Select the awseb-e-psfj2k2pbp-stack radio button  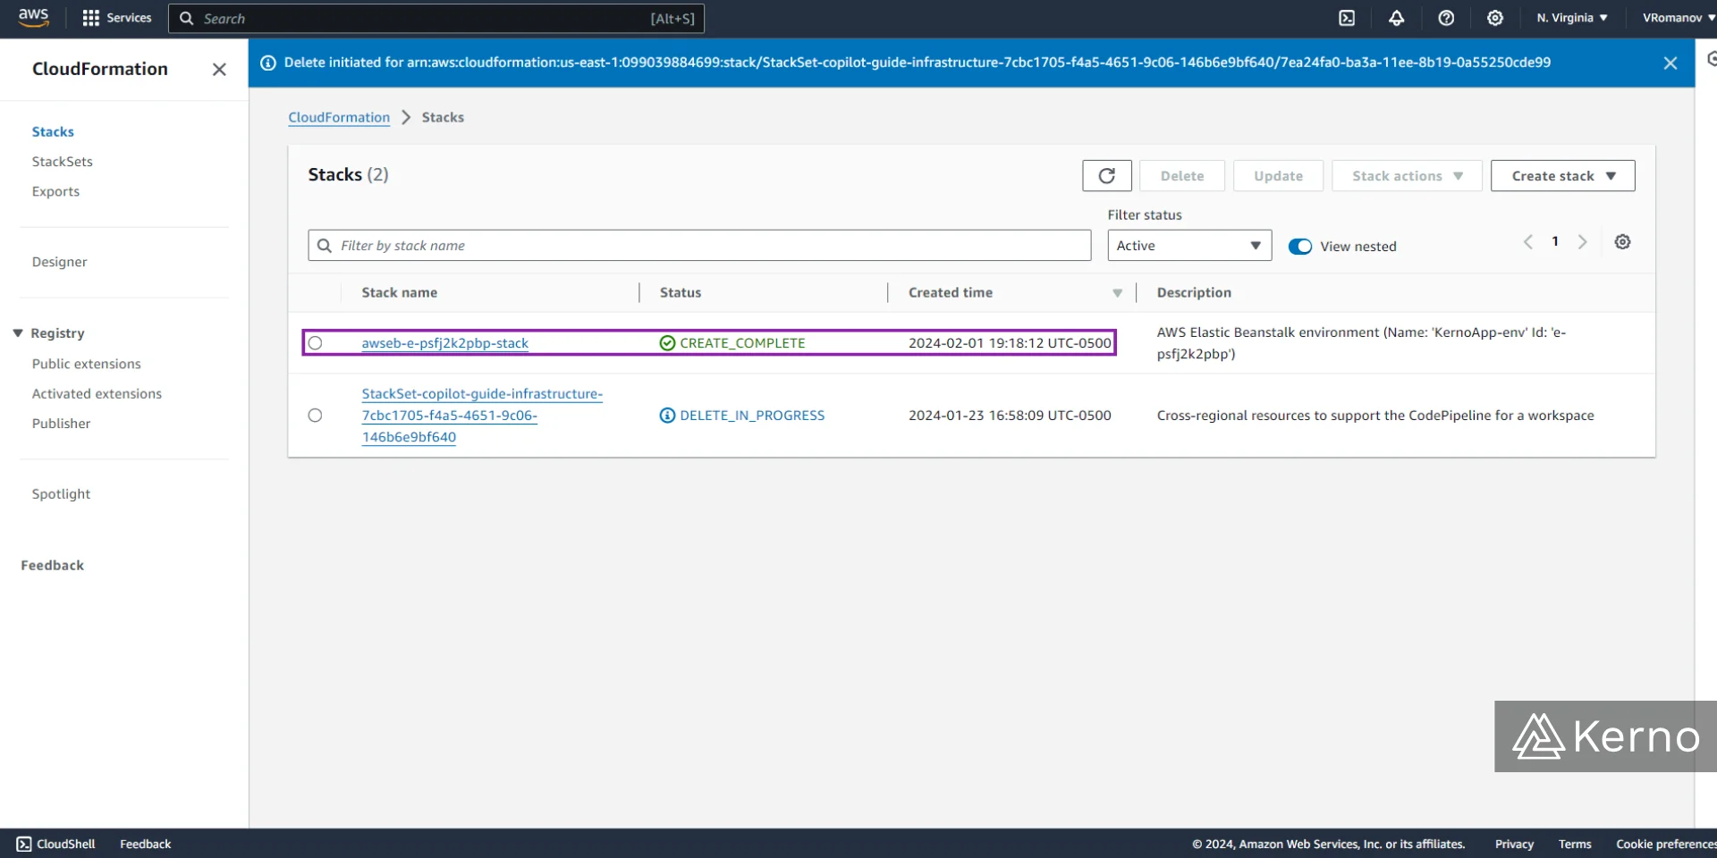(315, 343)
